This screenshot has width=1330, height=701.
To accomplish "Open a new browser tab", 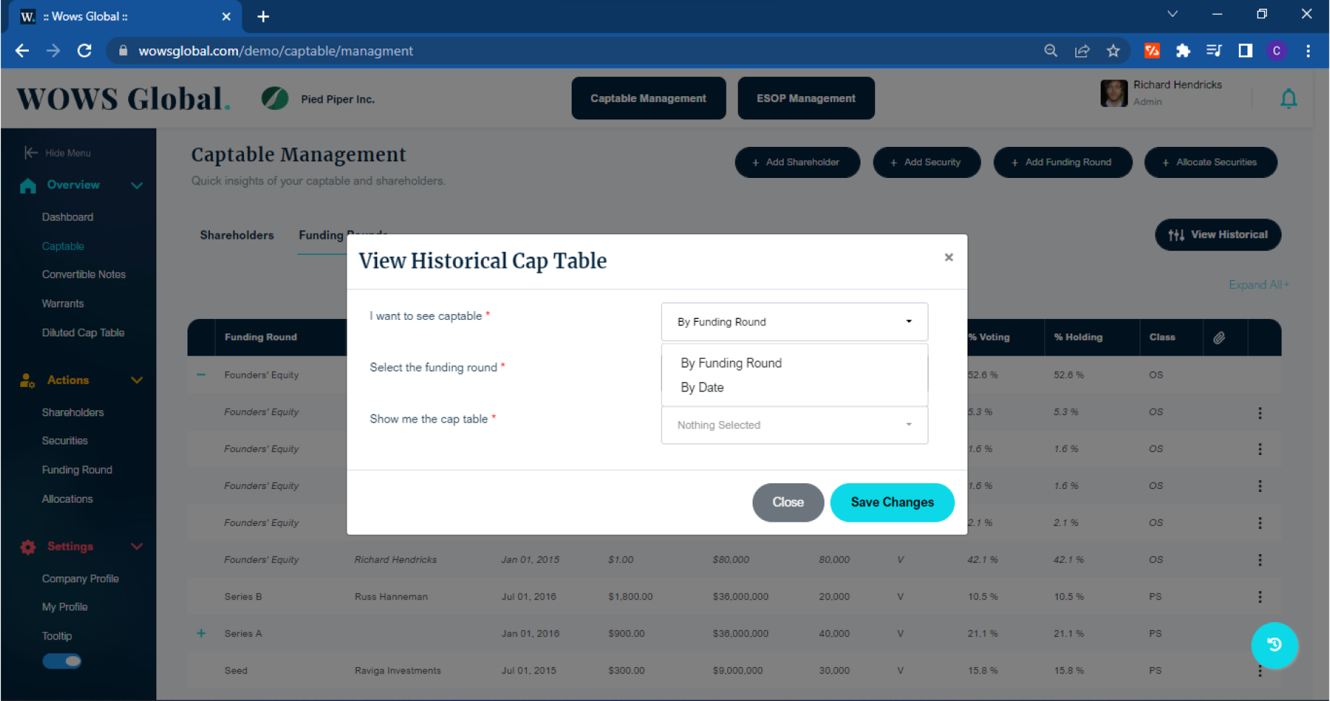I will tap(263, 17).
